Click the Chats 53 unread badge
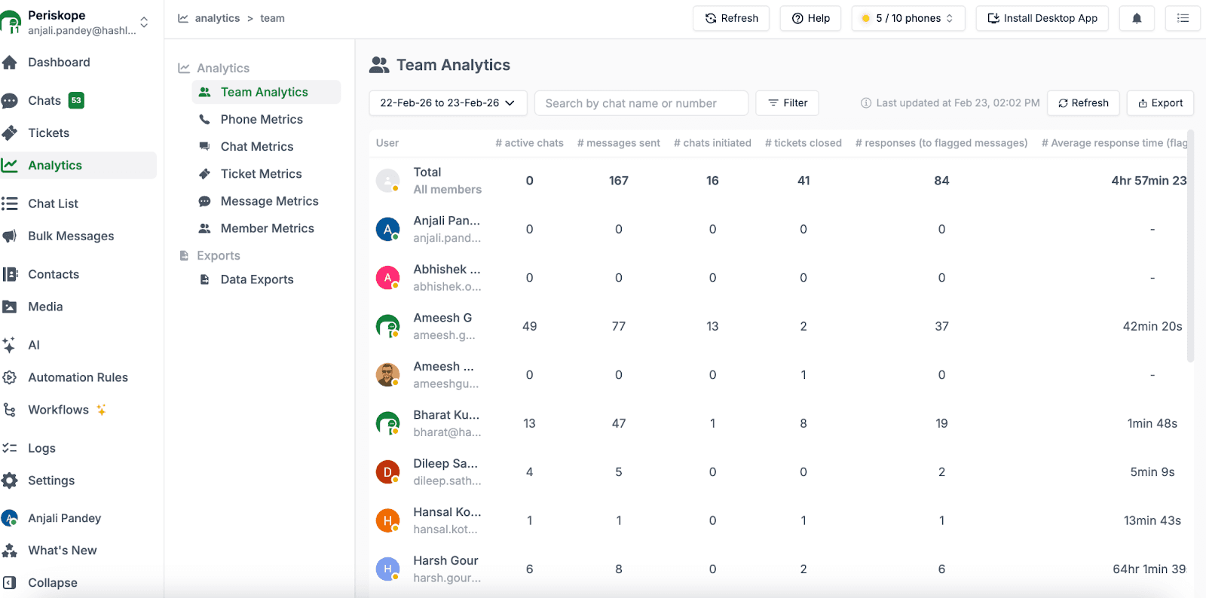1206x598 pixels. tap(76, 100)
